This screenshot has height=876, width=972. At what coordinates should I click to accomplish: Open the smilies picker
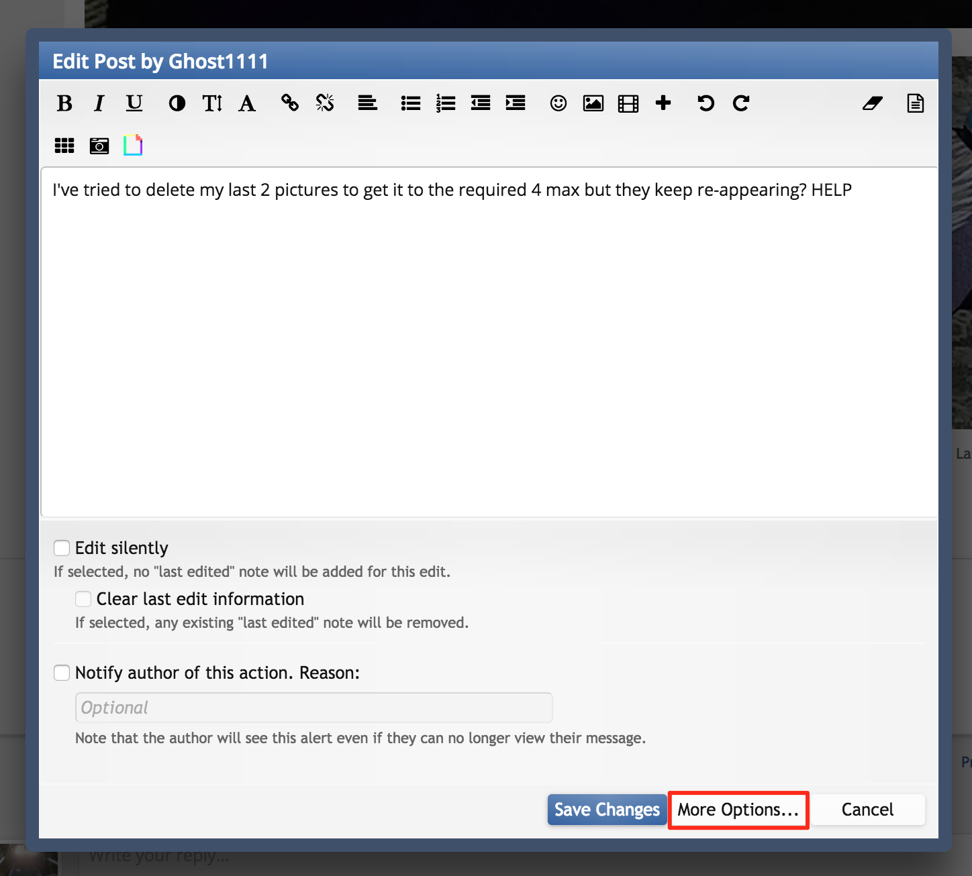pos(558,103)
